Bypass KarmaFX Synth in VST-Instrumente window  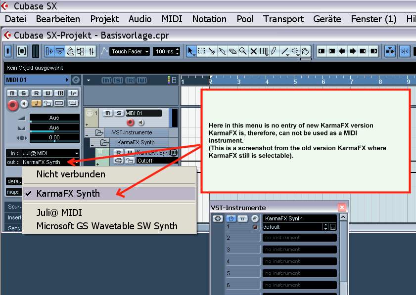242,219
